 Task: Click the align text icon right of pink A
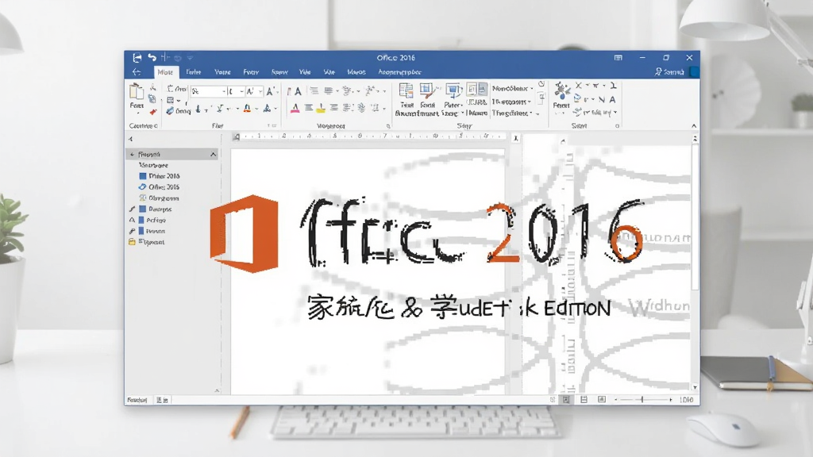pos(309,108)
